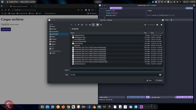Go back in the file dialog
This screenshot has height=110, width=196.
[72, 25]
